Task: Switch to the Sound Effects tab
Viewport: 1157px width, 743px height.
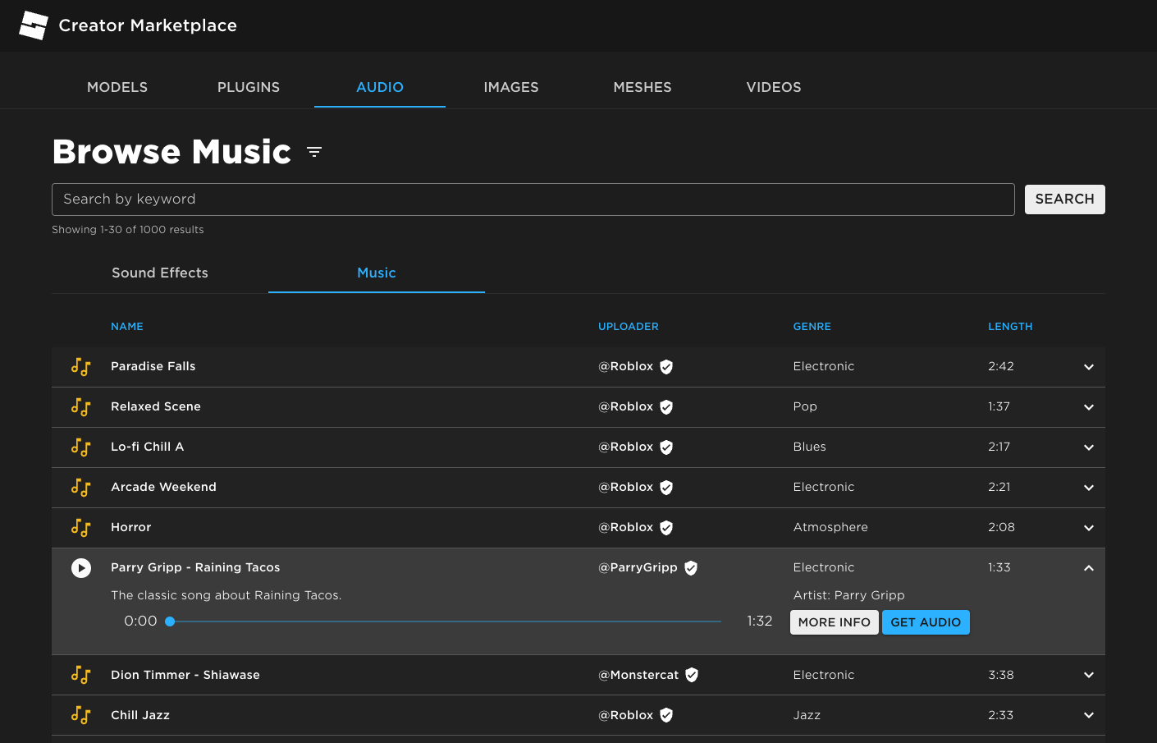Action: point(160,273)
